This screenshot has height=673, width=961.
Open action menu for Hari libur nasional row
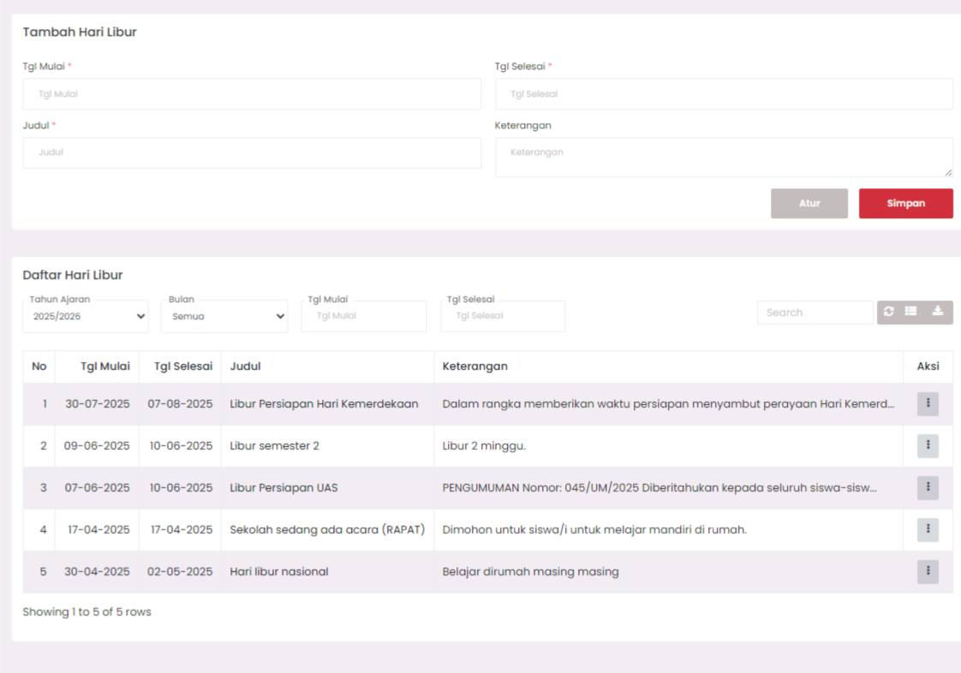point(928,572)
